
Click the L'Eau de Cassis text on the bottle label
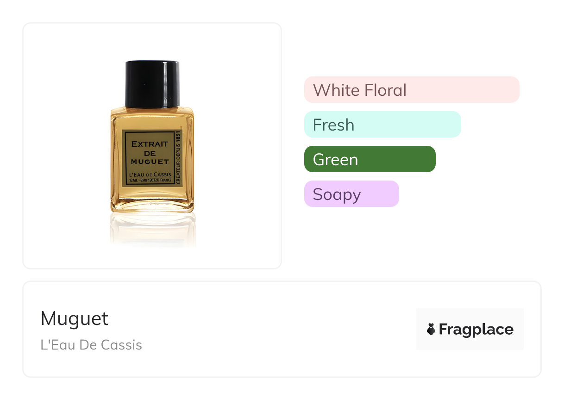point(149,175)
